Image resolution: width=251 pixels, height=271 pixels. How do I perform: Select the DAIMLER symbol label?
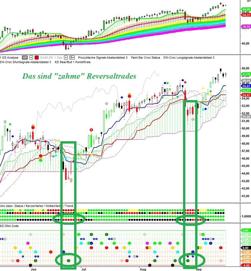coord(46,58)
